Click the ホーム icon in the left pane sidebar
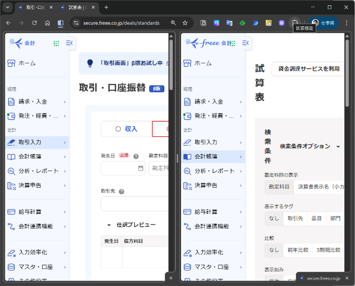The height and width of the screenshot is (286, 355). coord(11,63)
